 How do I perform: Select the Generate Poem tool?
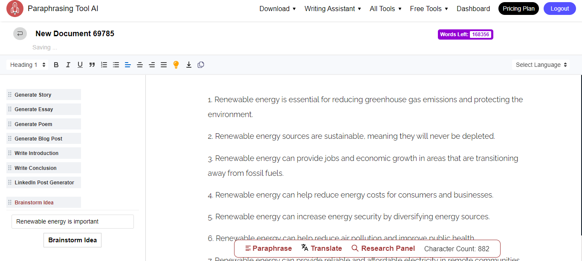(x=43, y=124)
